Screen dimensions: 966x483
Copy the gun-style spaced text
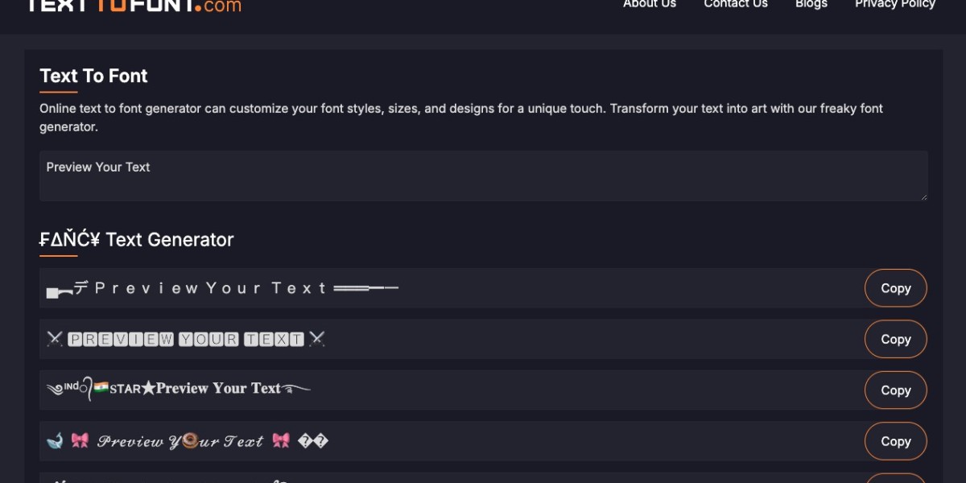[895, 288]
